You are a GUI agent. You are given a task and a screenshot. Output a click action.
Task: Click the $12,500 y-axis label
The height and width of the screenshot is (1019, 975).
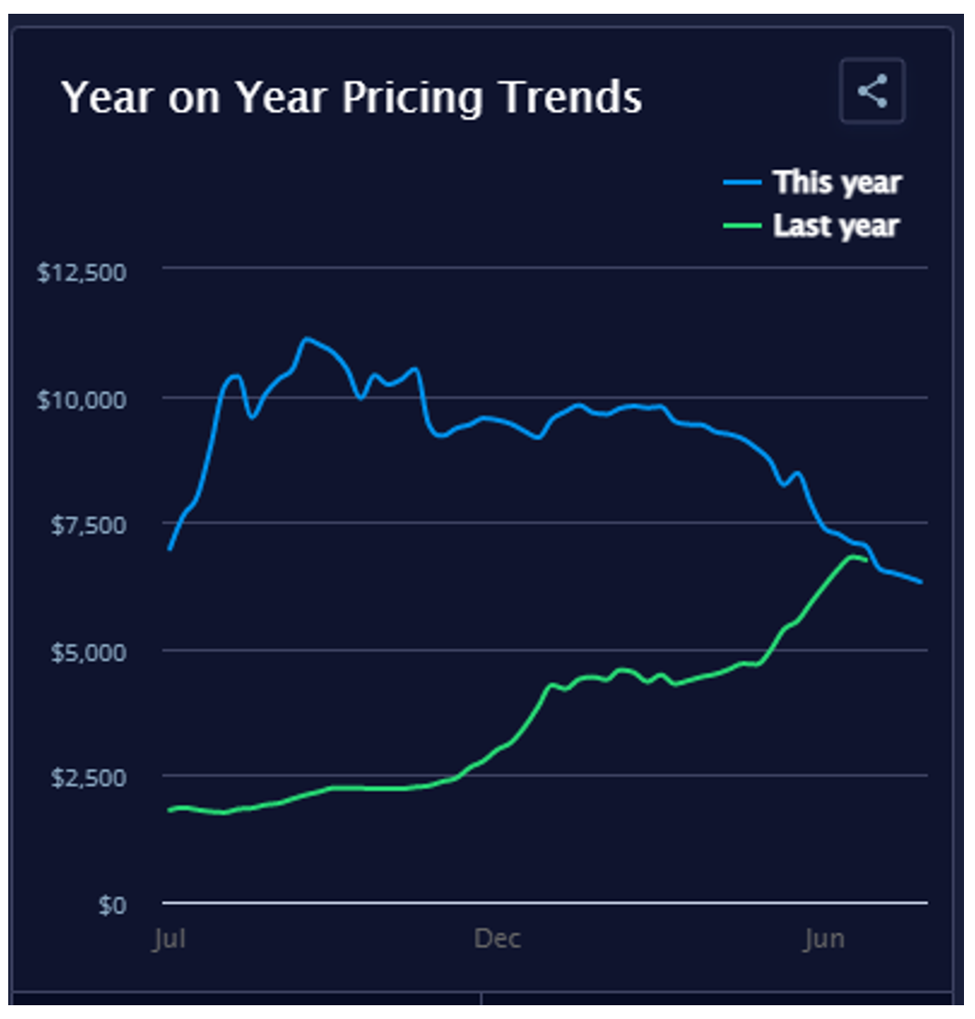81,272
